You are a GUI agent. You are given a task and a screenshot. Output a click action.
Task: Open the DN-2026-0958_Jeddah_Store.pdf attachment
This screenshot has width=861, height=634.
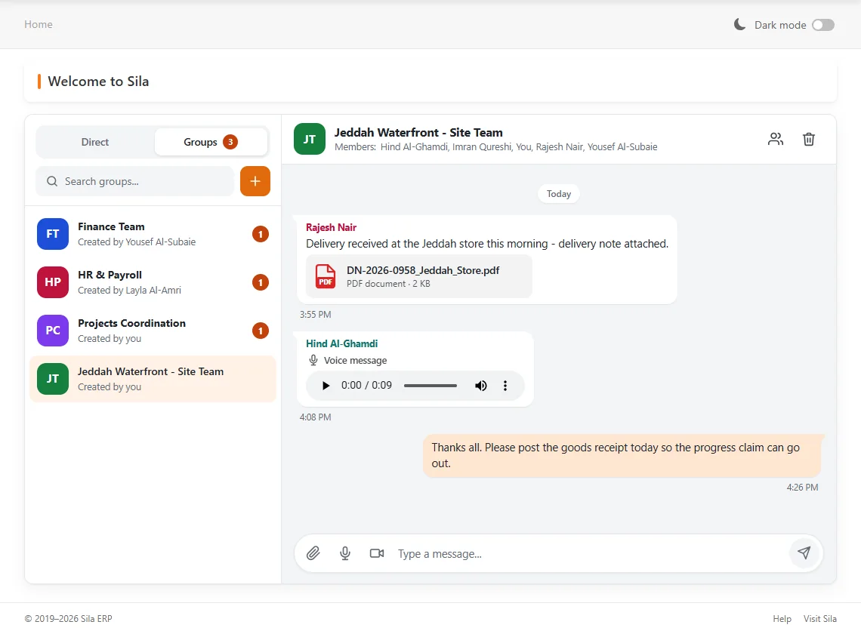coord(419,276)
